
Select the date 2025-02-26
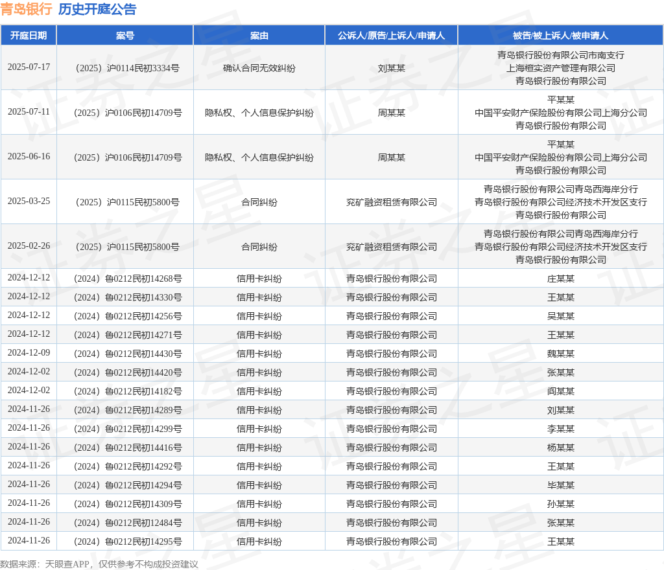29,245
